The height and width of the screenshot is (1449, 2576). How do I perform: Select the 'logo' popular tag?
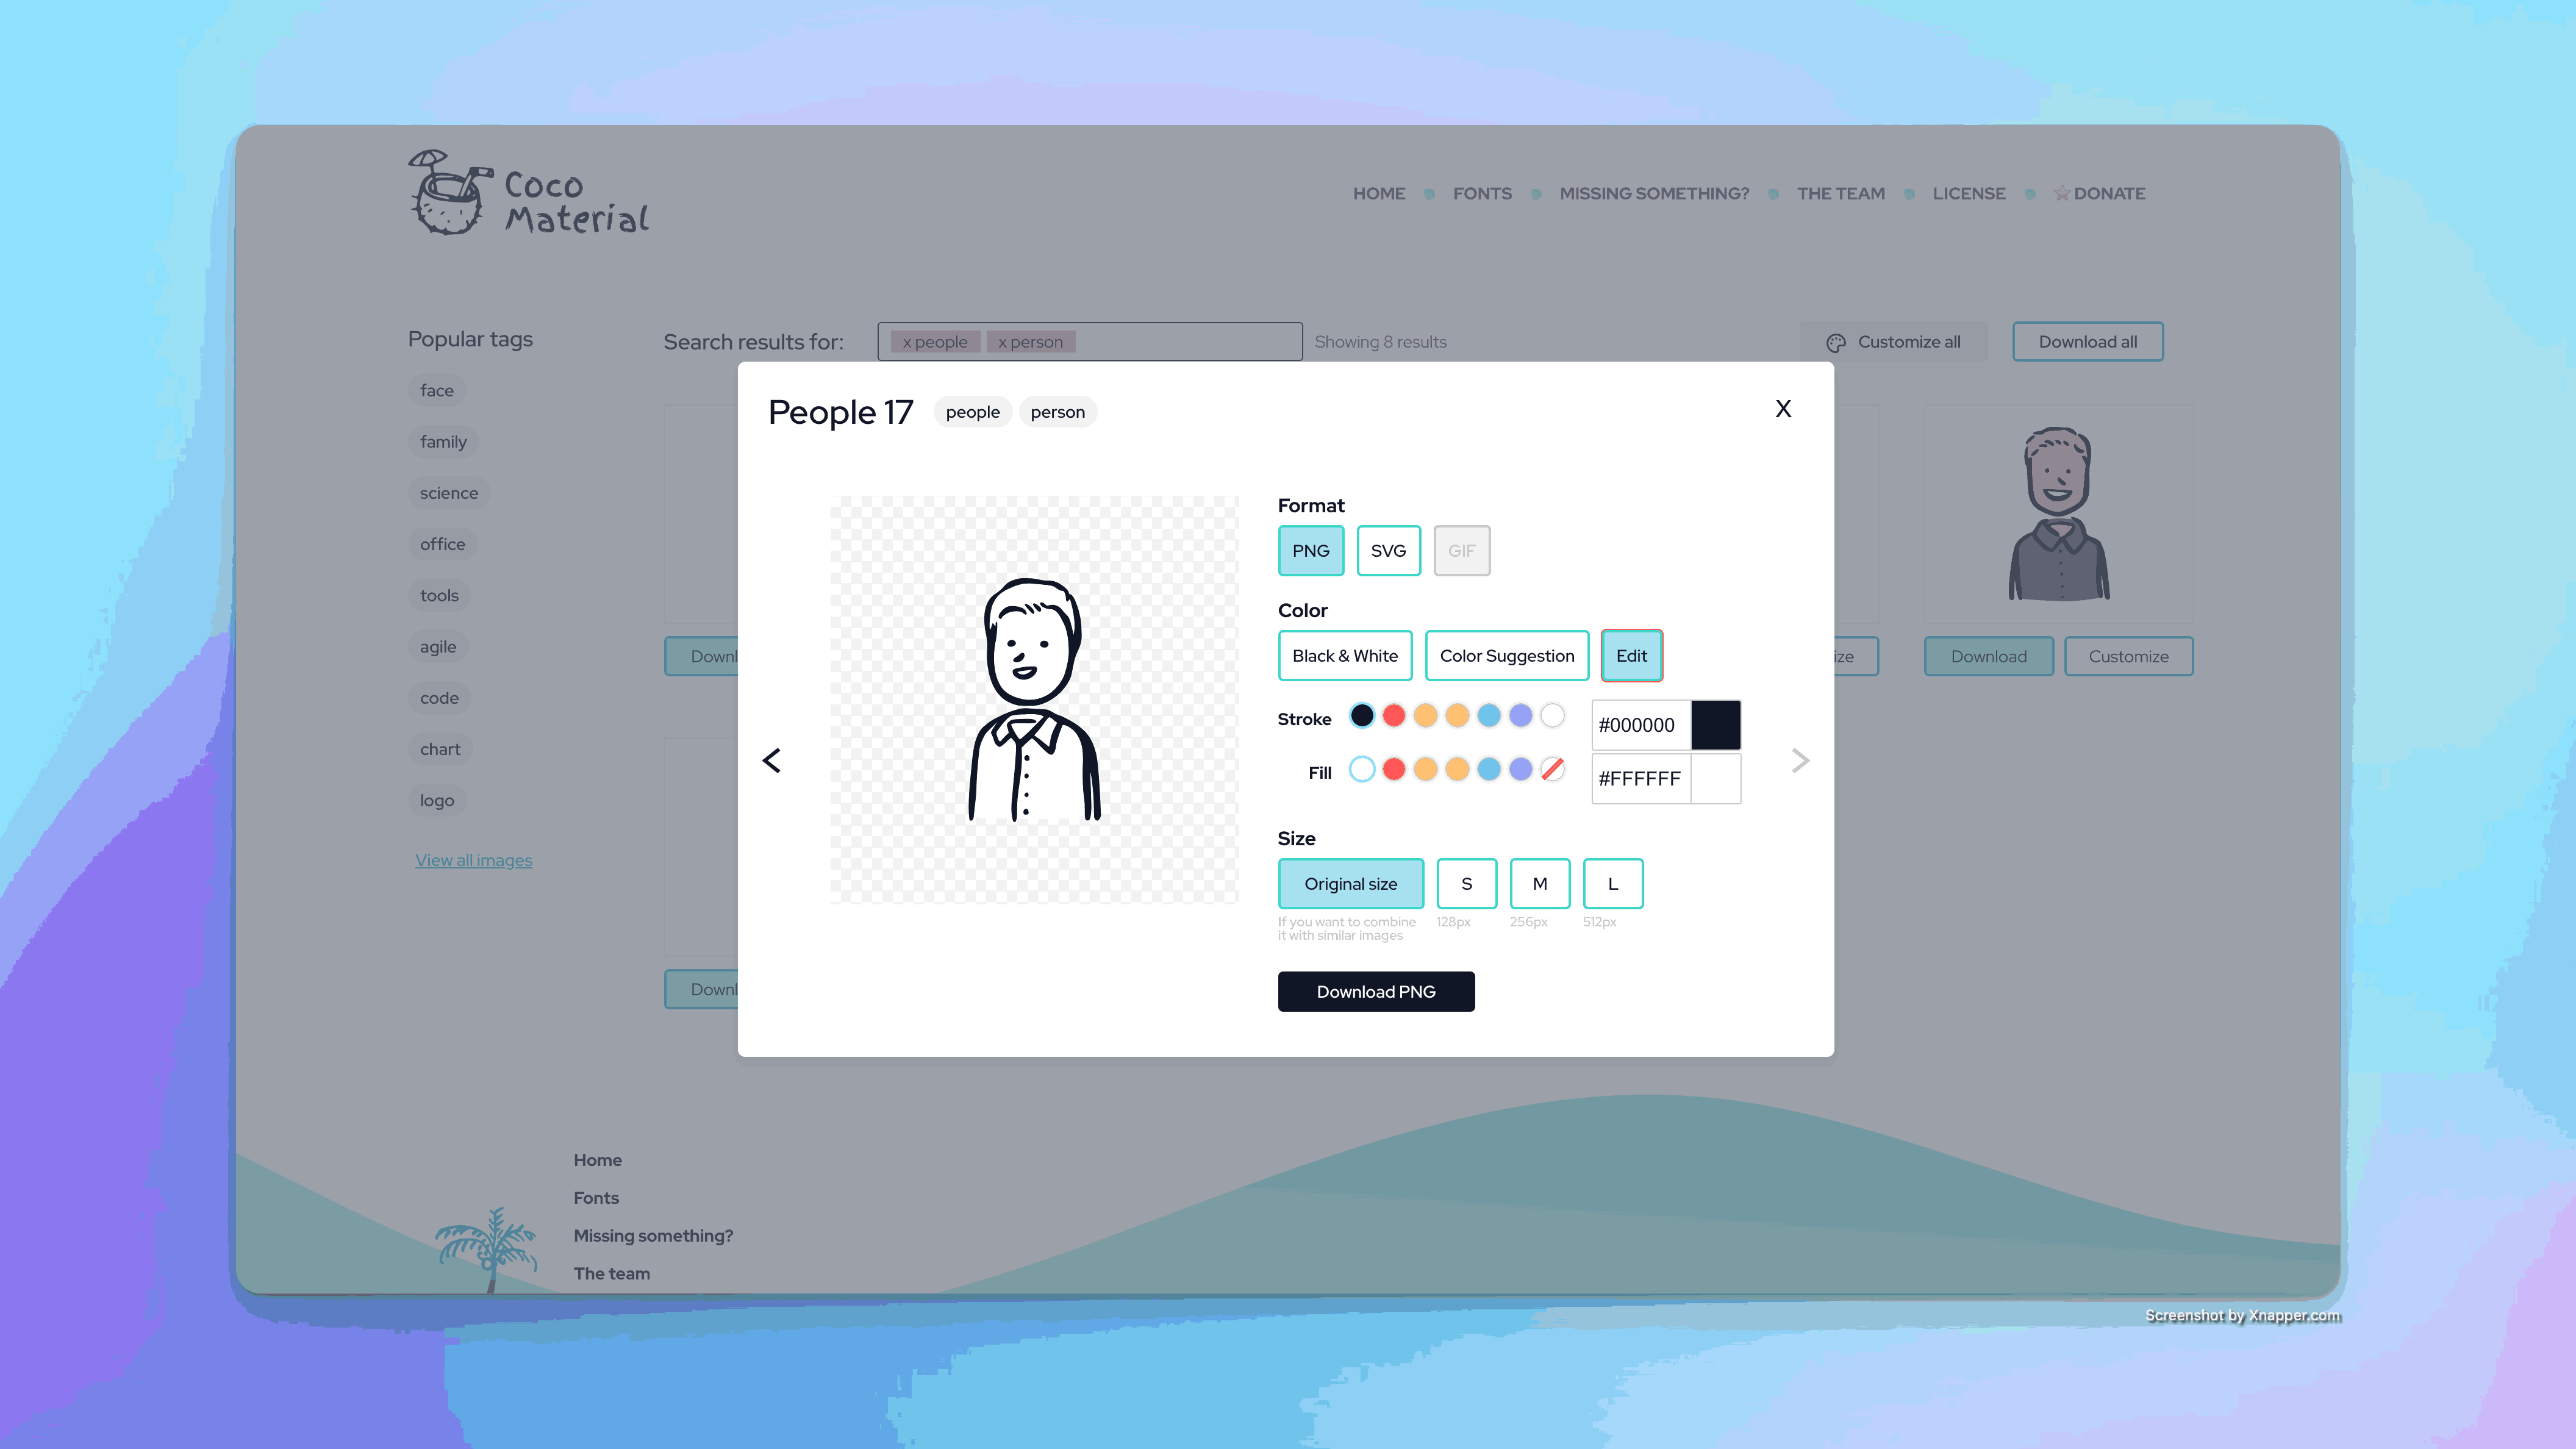437,801
